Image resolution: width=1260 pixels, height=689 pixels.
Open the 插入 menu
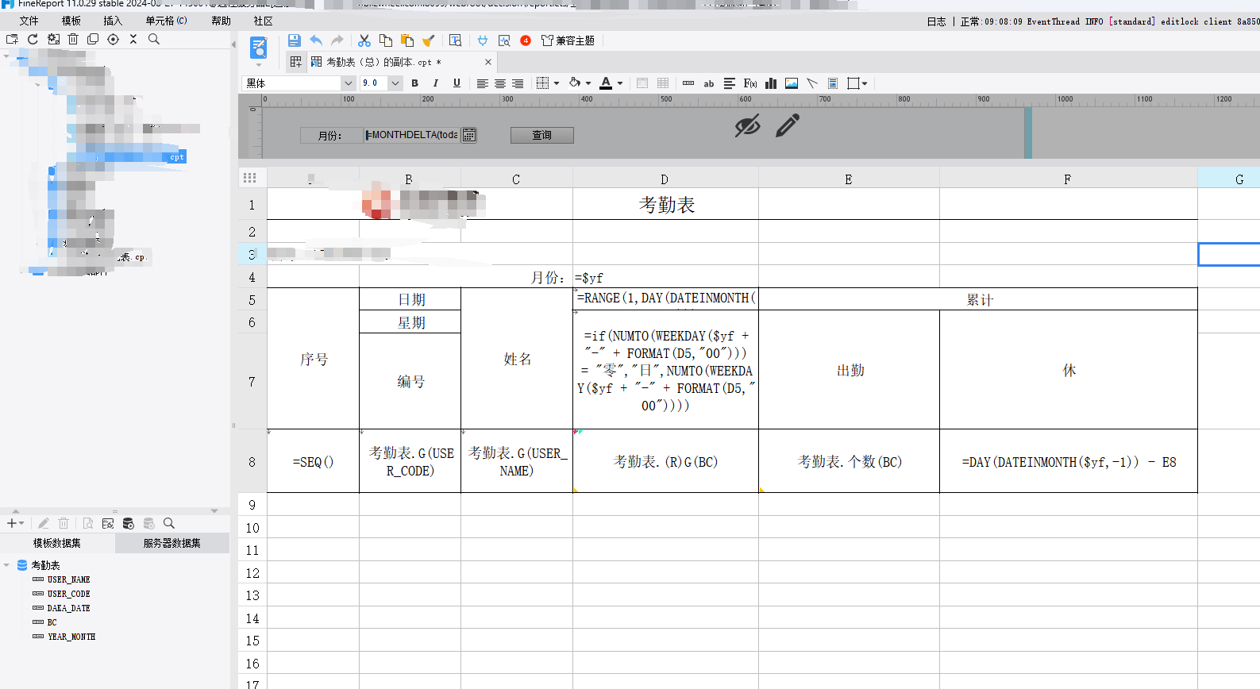click(x=113, y=21)
